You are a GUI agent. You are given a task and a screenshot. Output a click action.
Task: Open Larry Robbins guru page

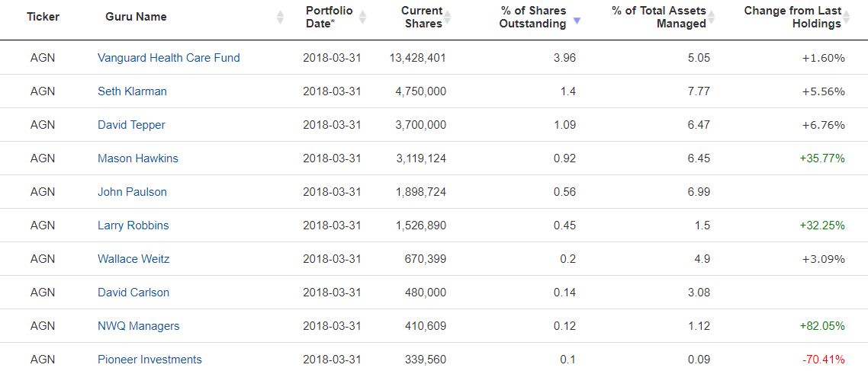point(133,225)
